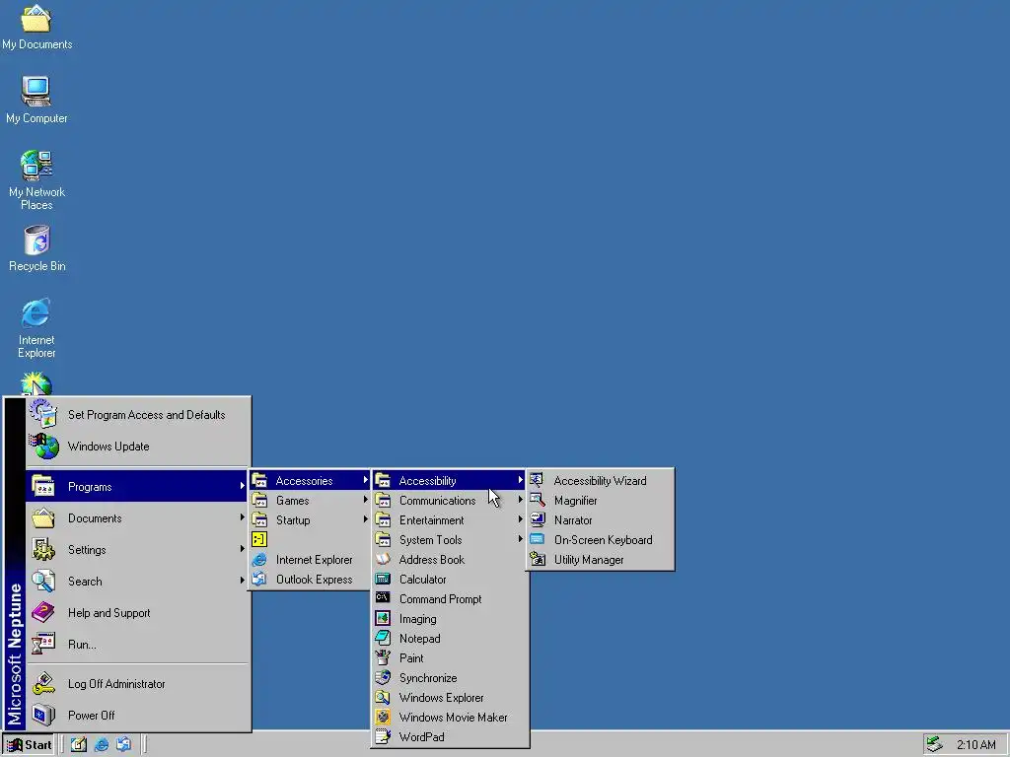Click Power Off in the Start menu
Viewport: 1010px width, 757px height.
[138, 716]
